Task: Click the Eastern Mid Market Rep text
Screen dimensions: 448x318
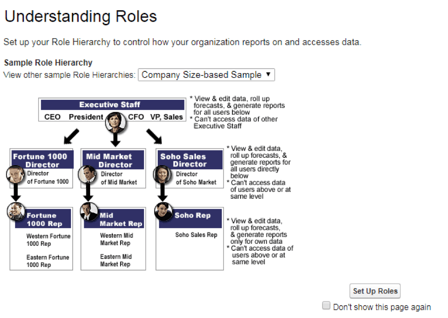Action: coord(116,260)
